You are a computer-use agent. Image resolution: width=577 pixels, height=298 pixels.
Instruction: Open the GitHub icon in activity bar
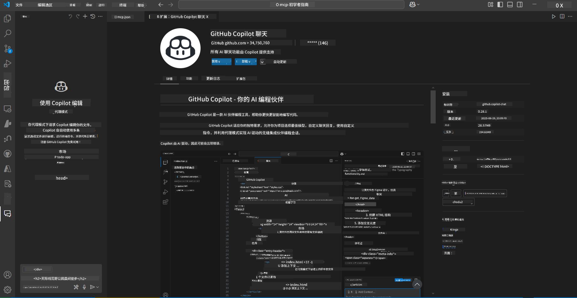[x=8, y=154]
